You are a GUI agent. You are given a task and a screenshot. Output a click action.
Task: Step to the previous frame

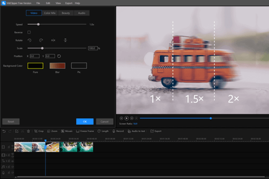121,118
